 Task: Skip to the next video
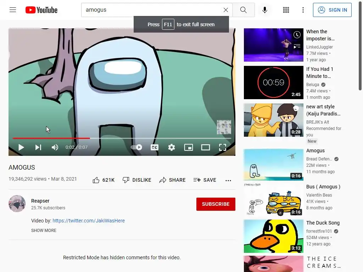pyautogui.click(x=38, y=147)
